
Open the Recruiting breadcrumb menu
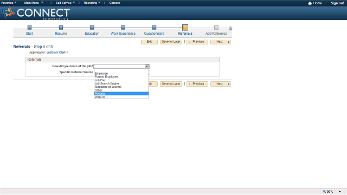[92, 3]
